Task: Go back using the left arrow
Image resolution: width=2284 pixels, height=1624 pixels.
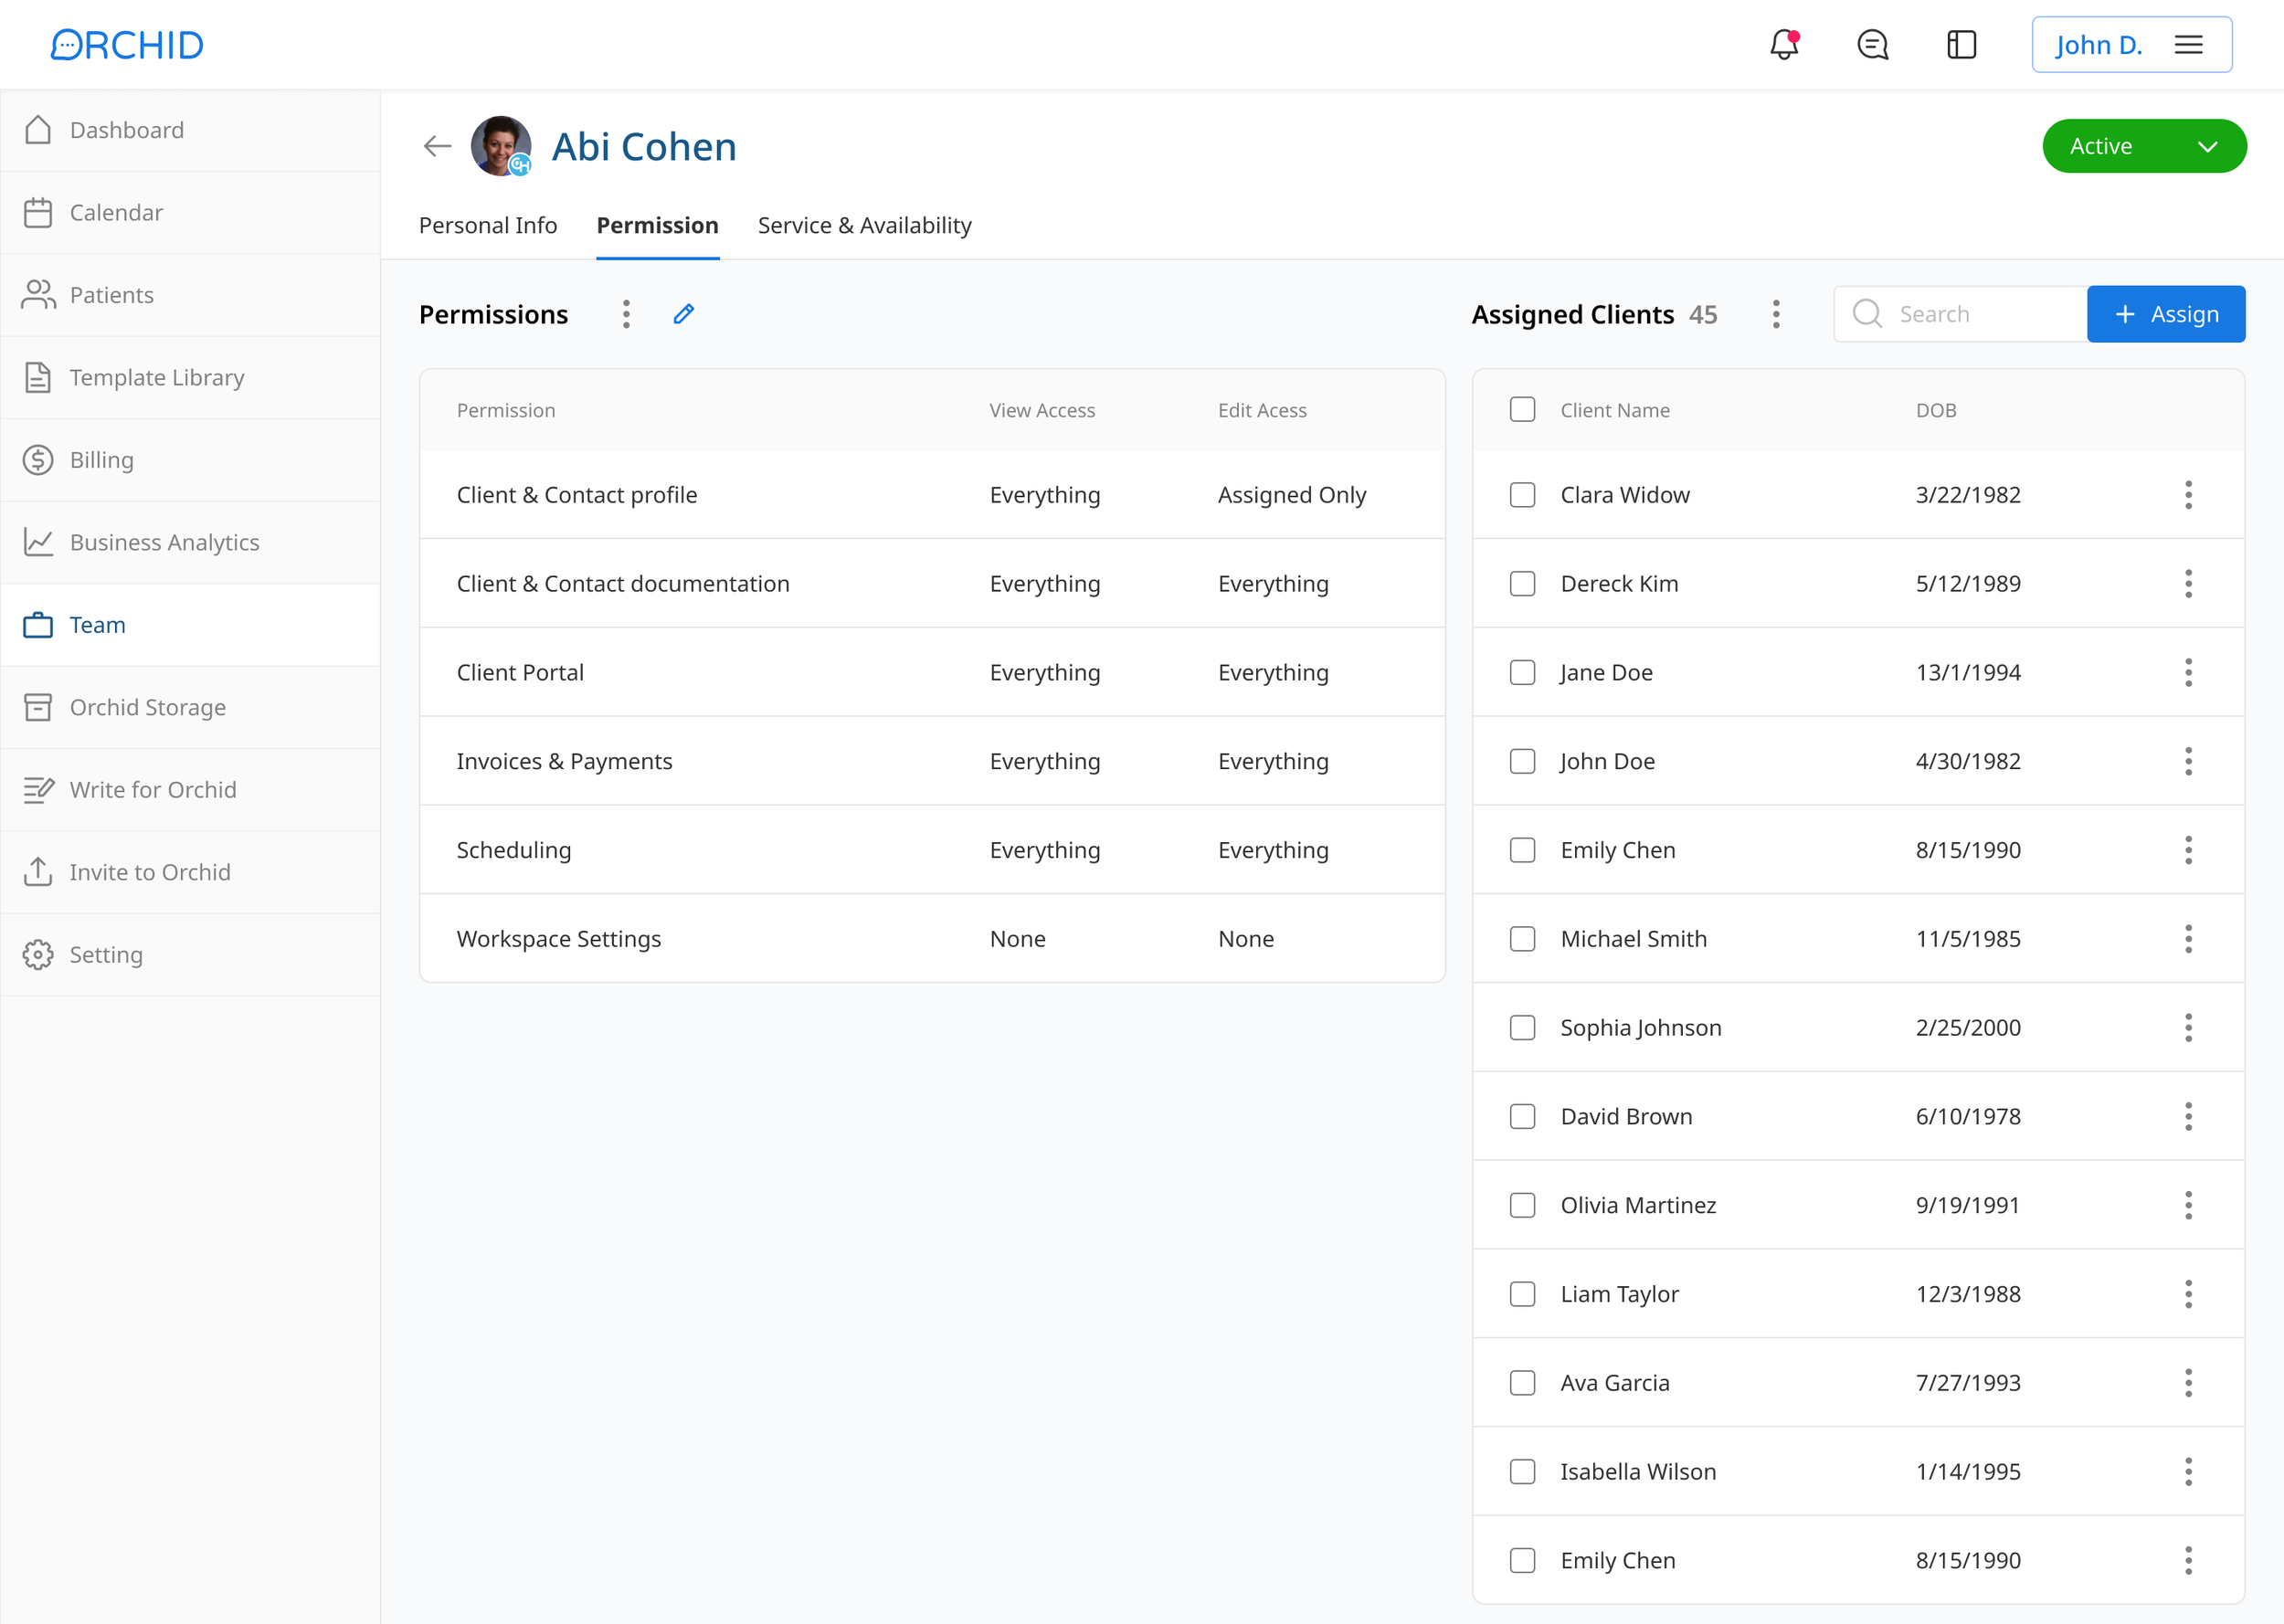Action: click(x=437, y=146)
